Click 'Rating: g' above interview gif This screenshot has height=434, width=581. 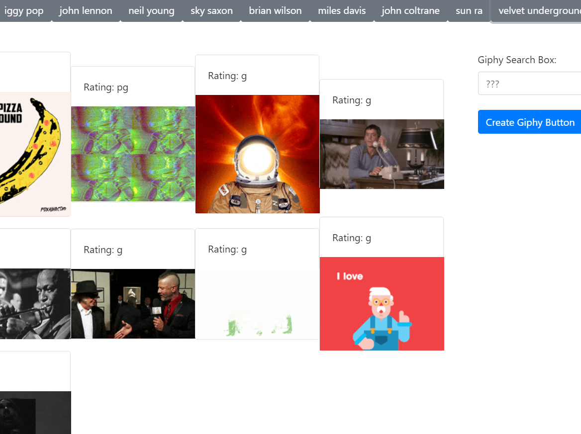(x=103, y=250)
